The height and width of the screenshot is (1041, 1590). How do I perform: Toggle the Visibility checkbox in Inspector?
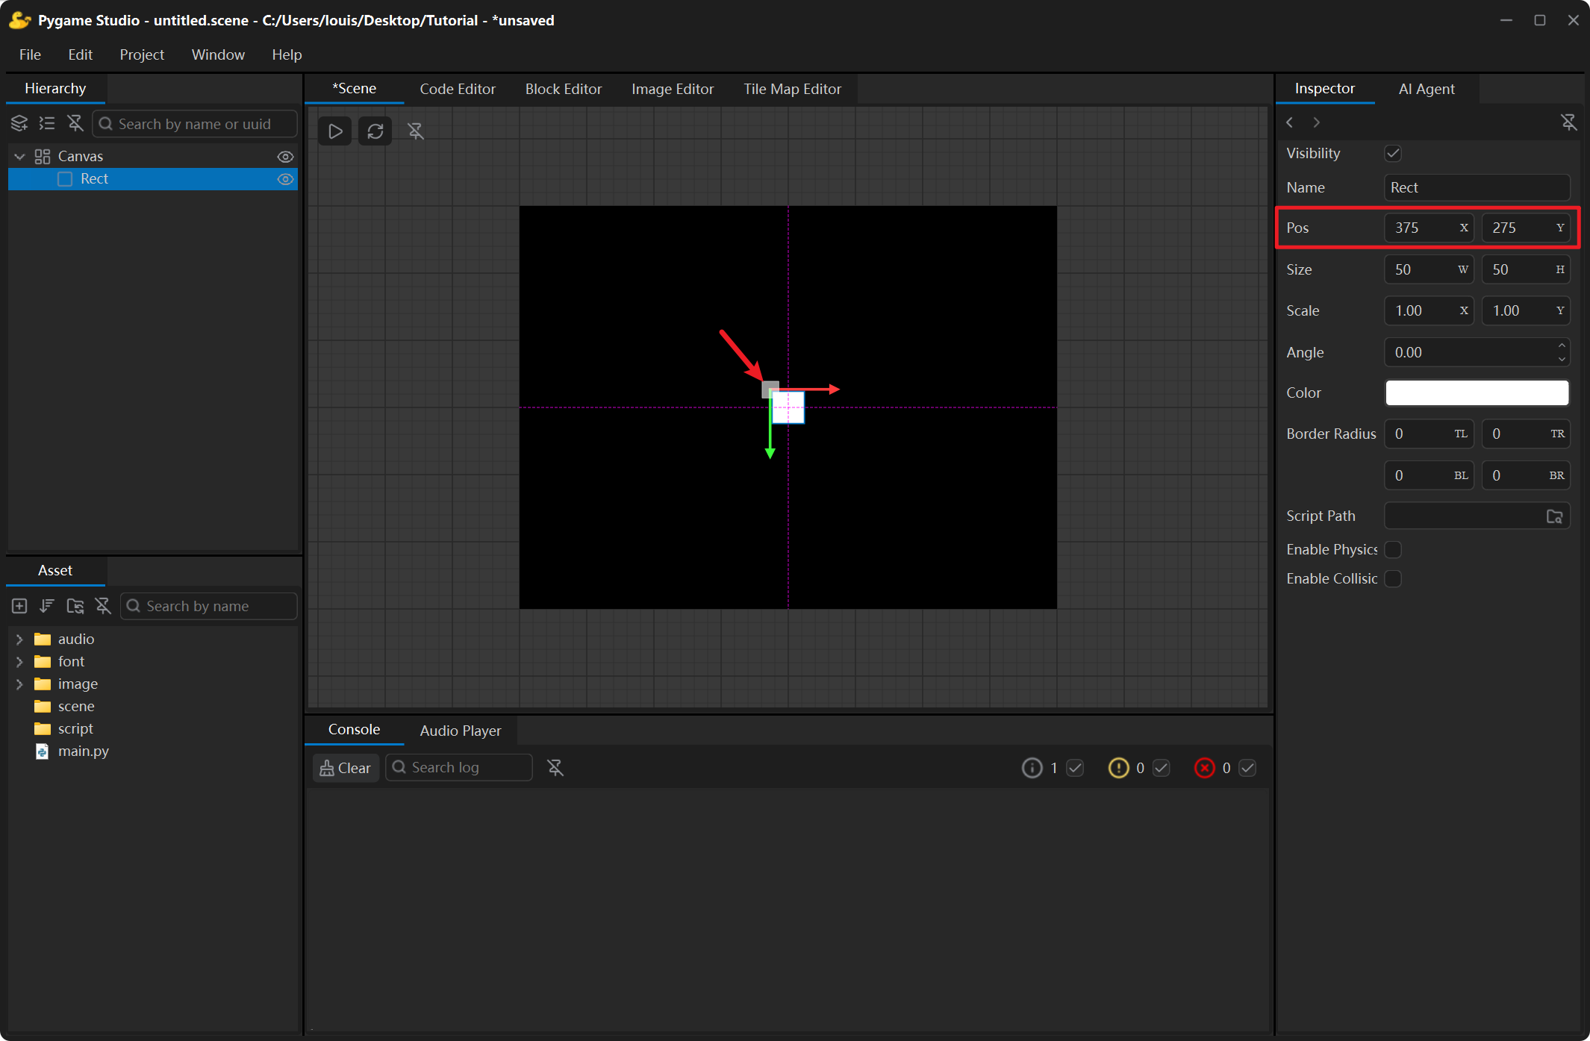(x=1393, y=154)
